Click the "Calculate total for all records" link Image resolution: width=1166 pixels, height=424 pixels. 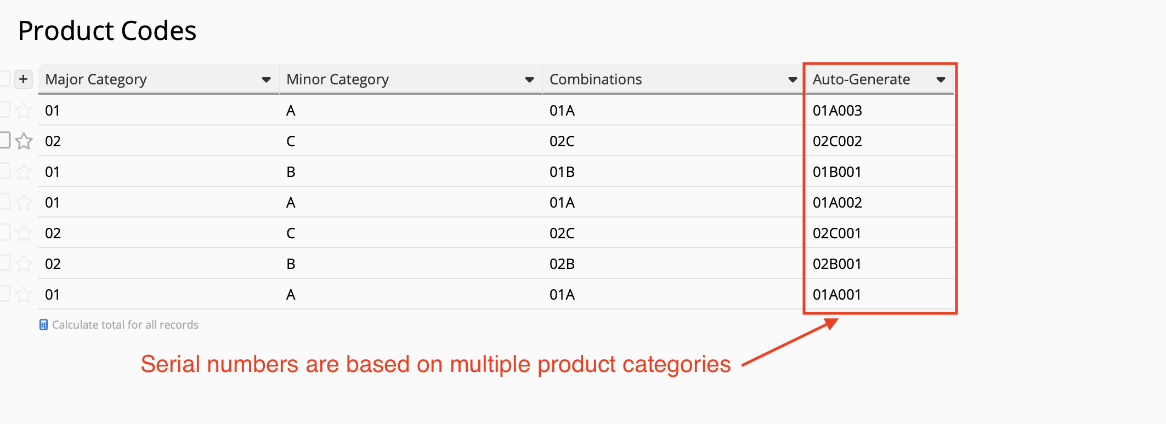coord(125,325)
